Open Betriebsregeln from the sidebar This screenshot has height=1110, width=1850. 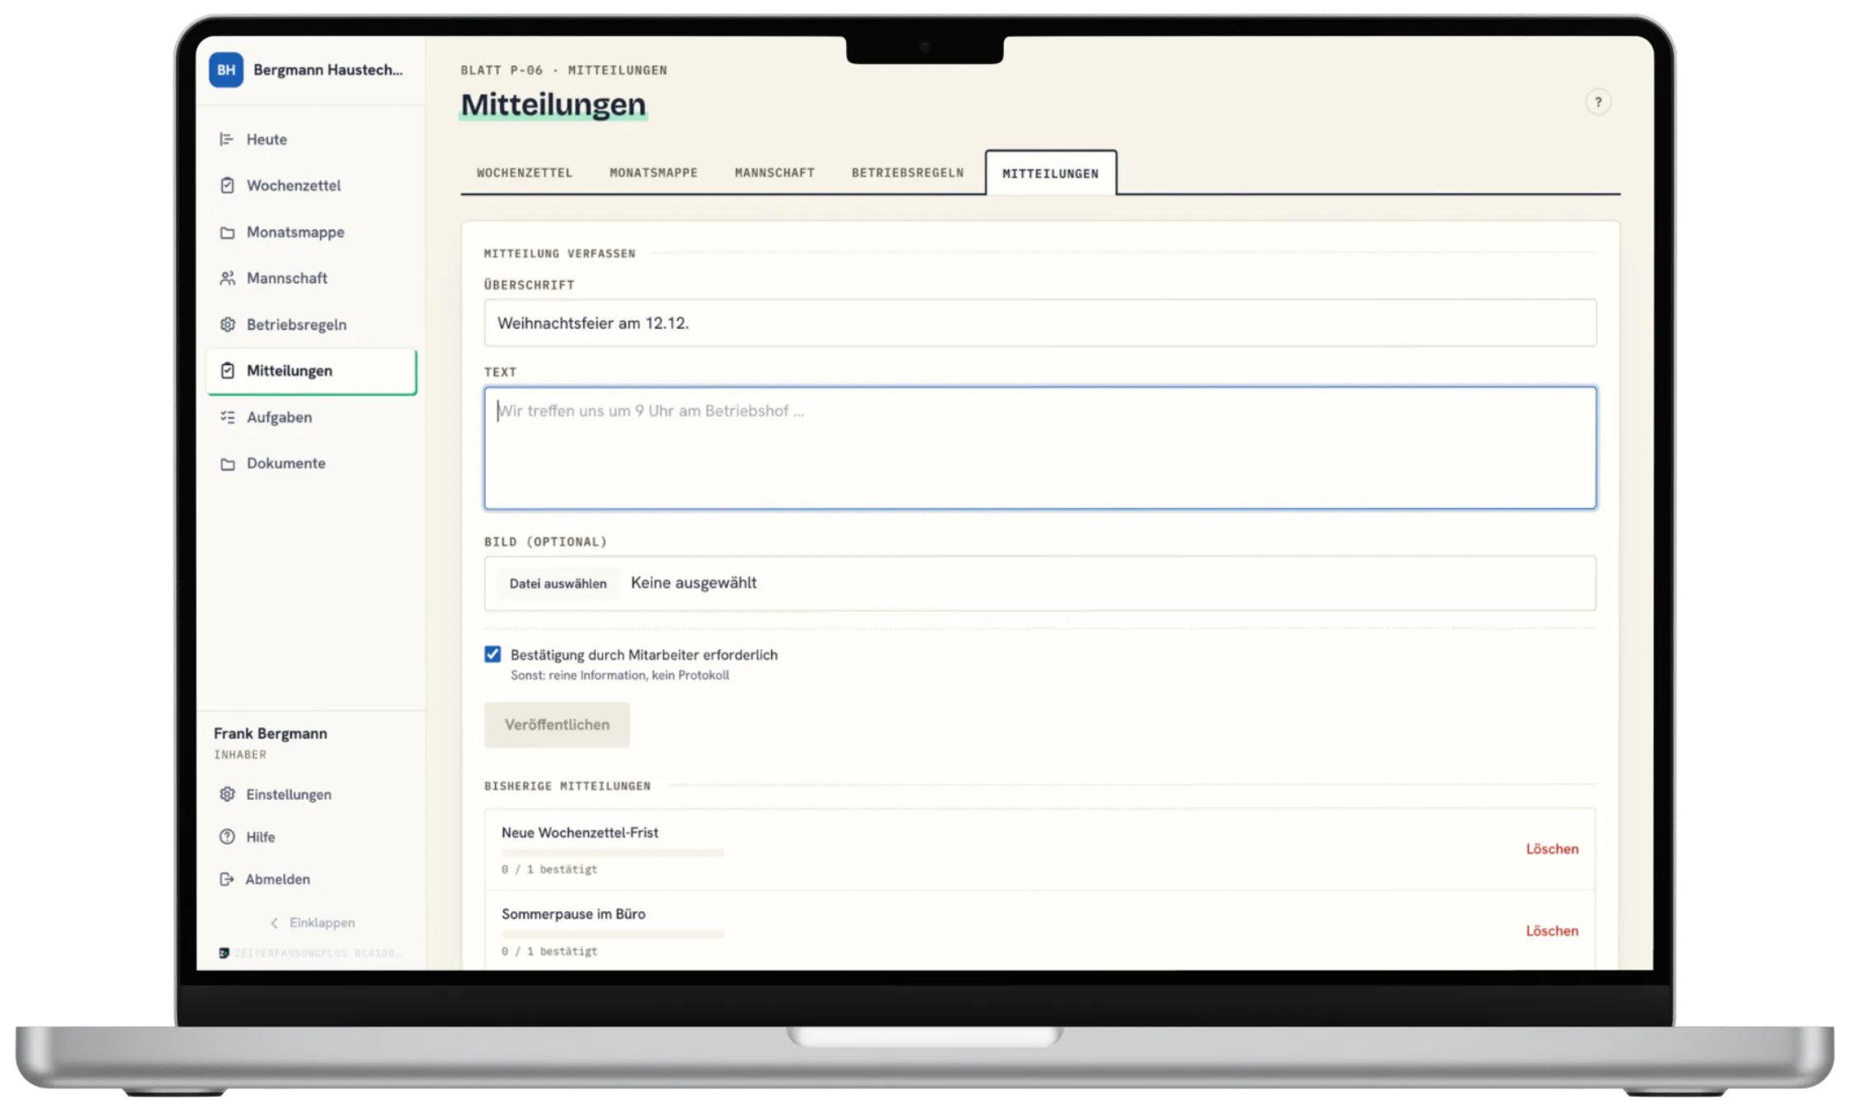point(312,325)
